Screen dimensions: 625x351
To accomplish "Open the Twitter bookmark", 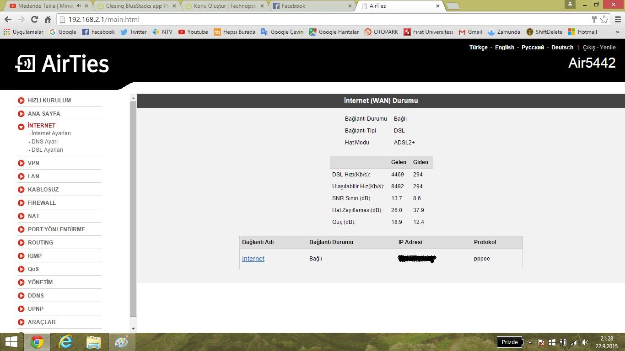I will point(134,32).
